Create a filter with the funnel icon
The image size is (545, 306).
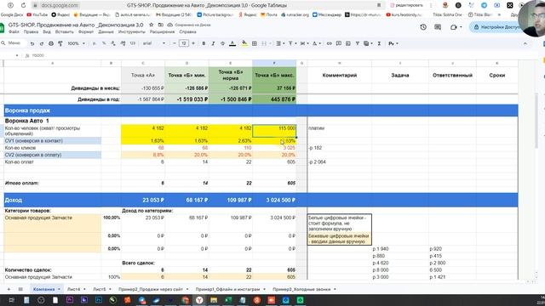[x=358, y=43]
